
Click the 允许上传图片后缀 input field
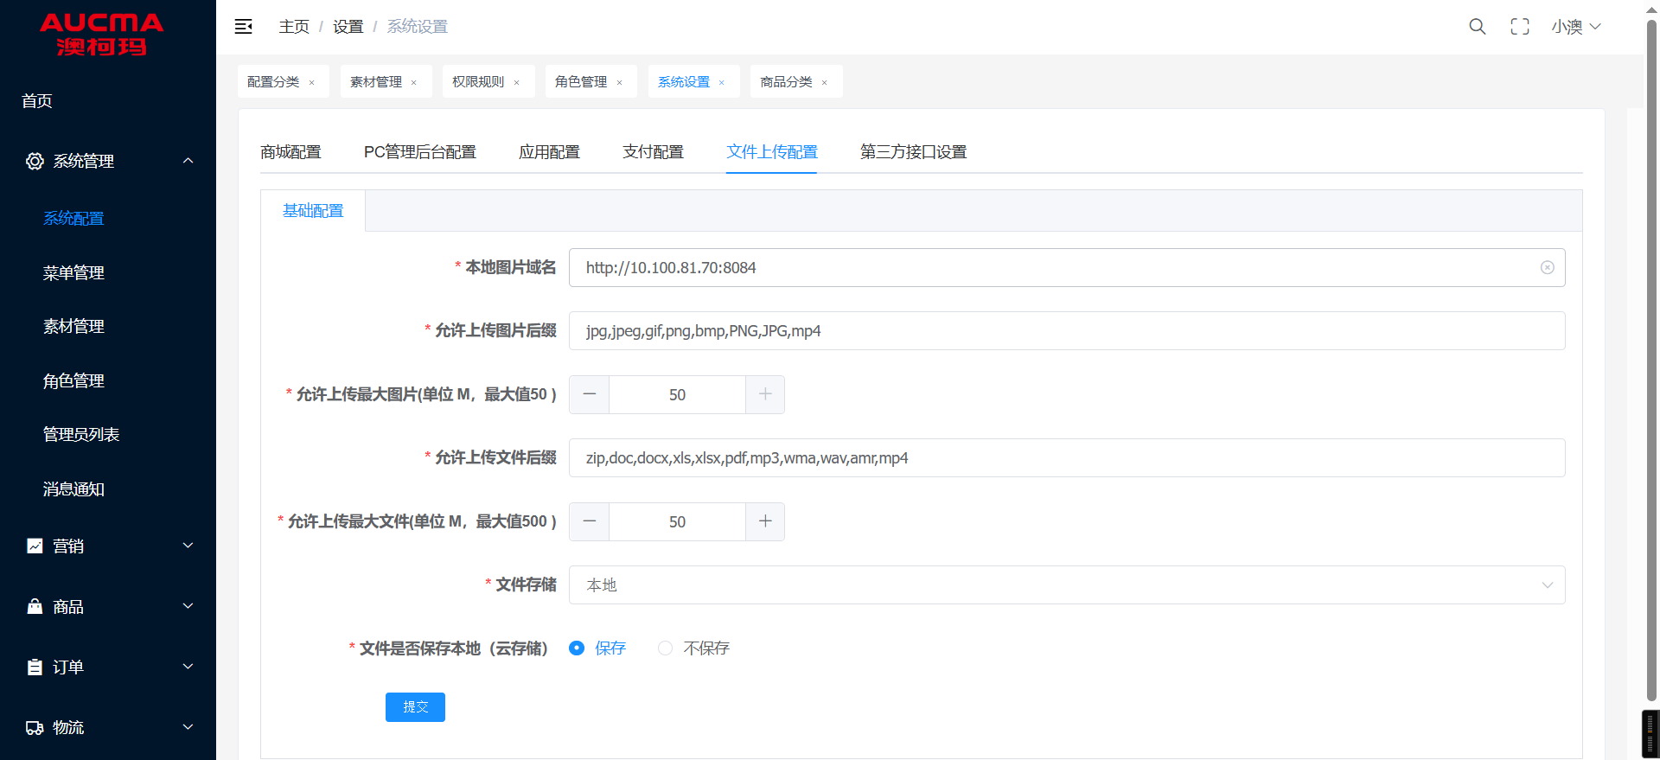[x=1067, y=331]
